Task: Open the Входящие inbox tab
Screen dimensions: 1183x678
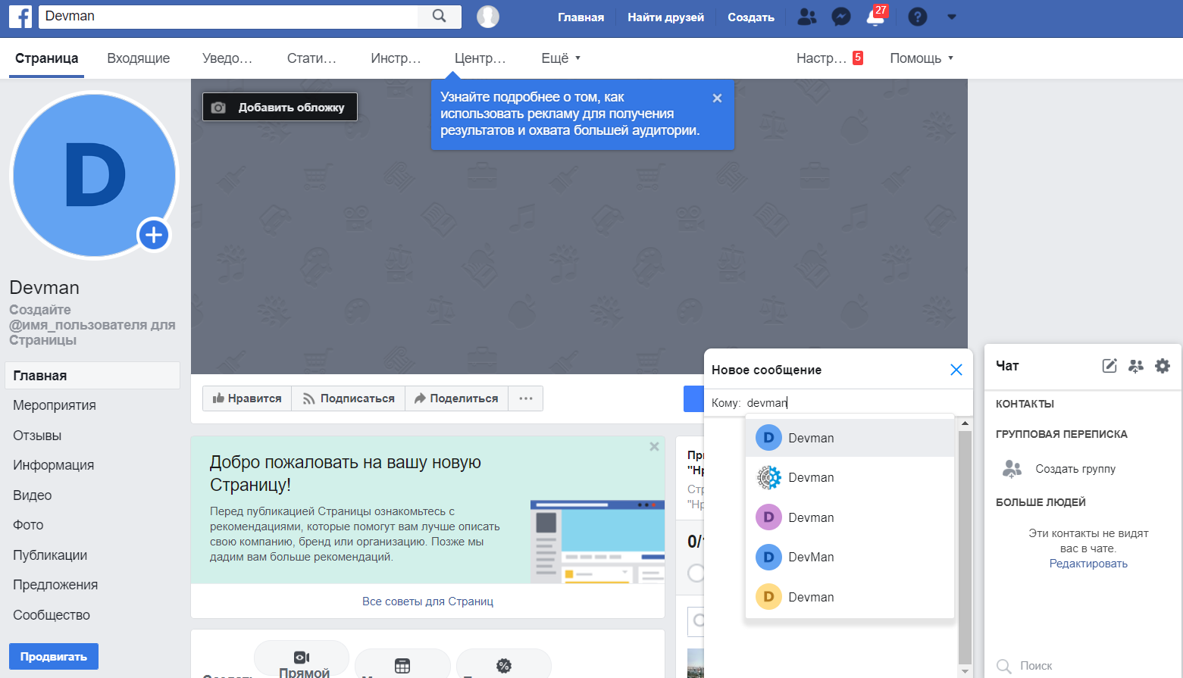Action: pyautogui.click(x=139, y=58)
